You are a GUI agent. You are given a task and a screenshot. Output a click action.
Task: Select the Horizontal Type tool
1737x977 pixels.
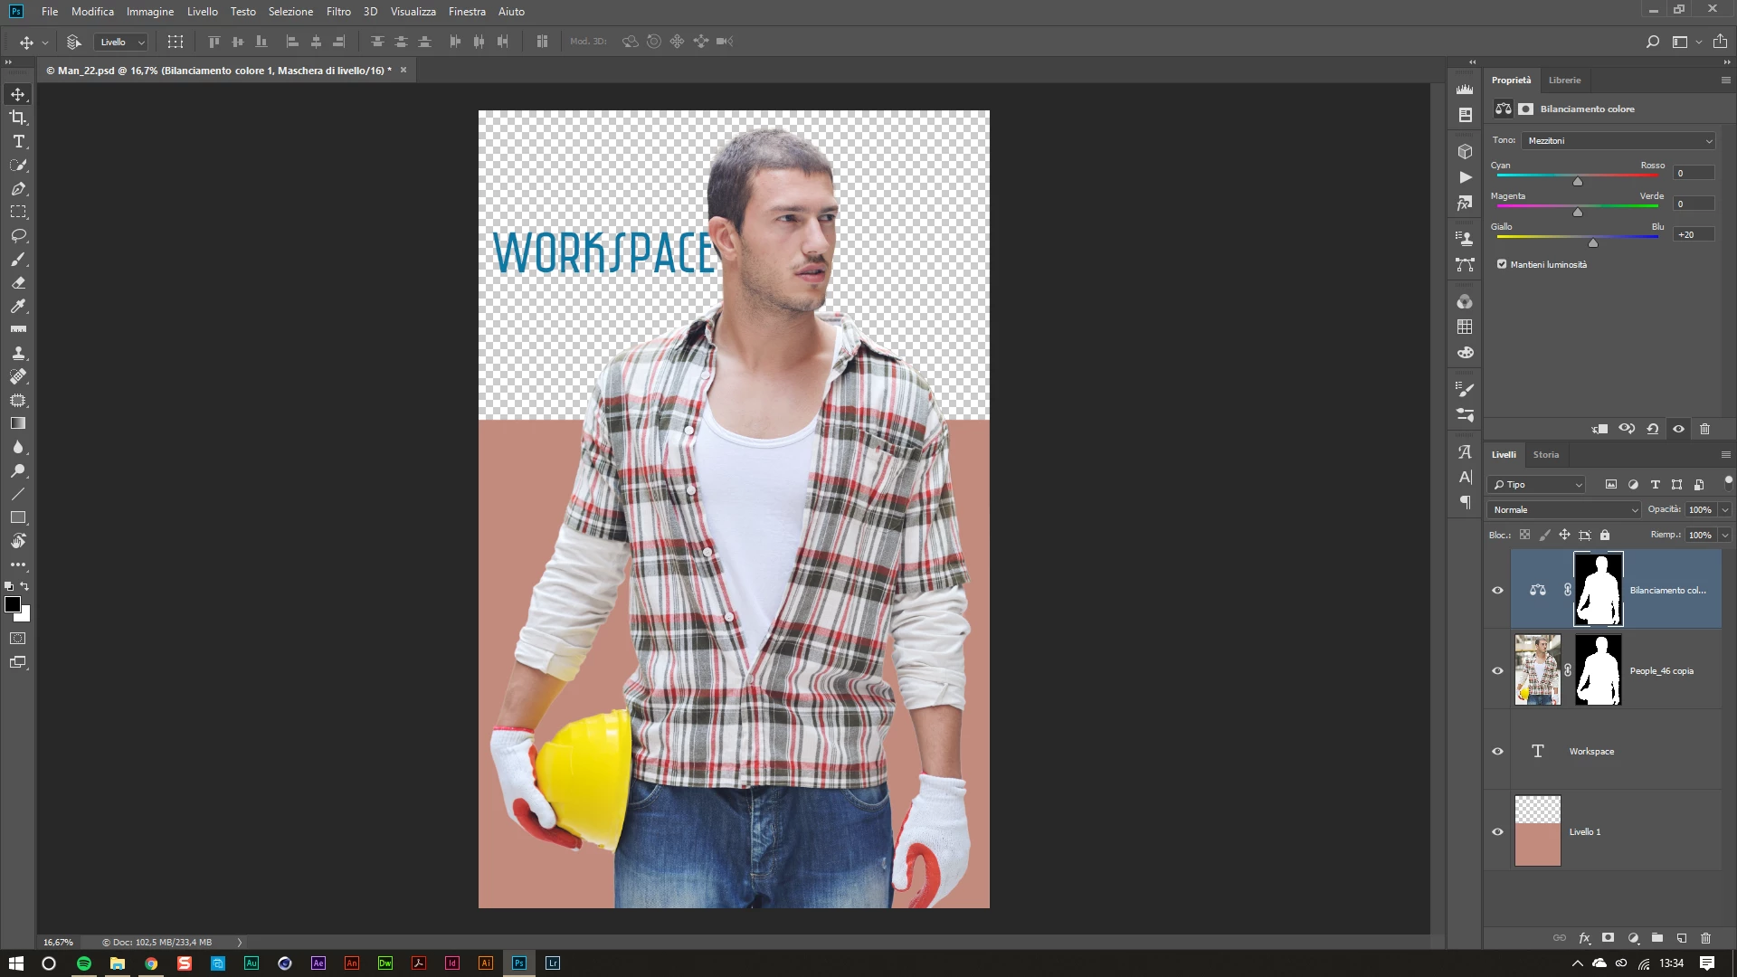18,141
